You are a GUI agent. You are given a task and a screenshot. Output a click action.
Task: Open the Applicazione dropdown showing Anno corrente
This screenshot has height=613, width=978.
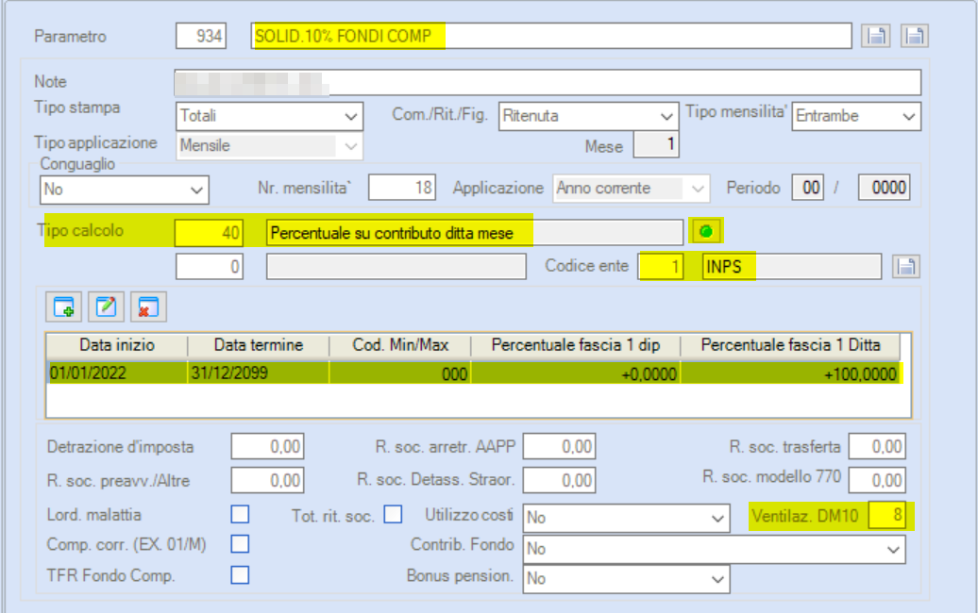tap(632, 188)
